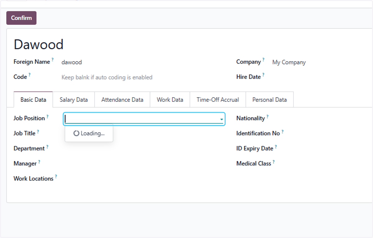Viewport: 373px width, 238px height.
Task: Expand the Job Position dropdown arrow
Action: click(222, 119)
